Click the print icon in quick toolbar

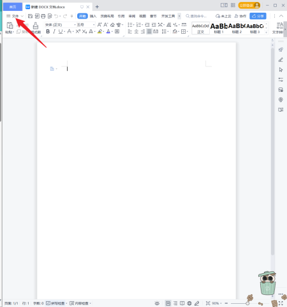pos(43,16)
